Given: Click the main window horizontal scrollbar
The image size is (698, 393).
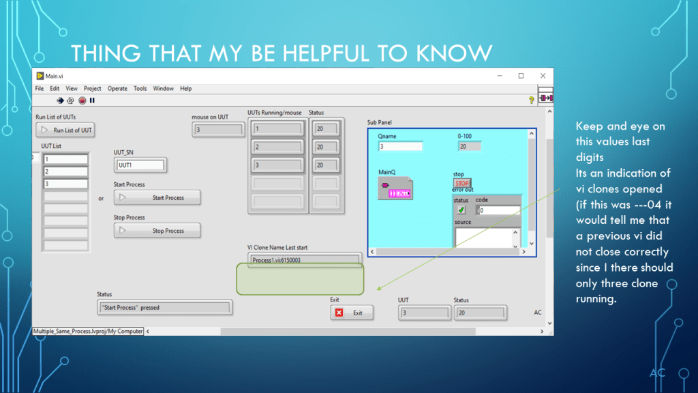Looking at the screenshot, I should tap(341, 332).
